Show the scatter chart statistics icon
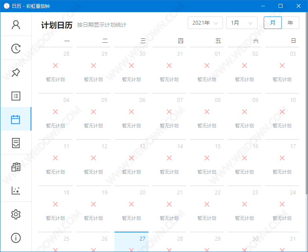308x252 pixels. coord(16,190)
